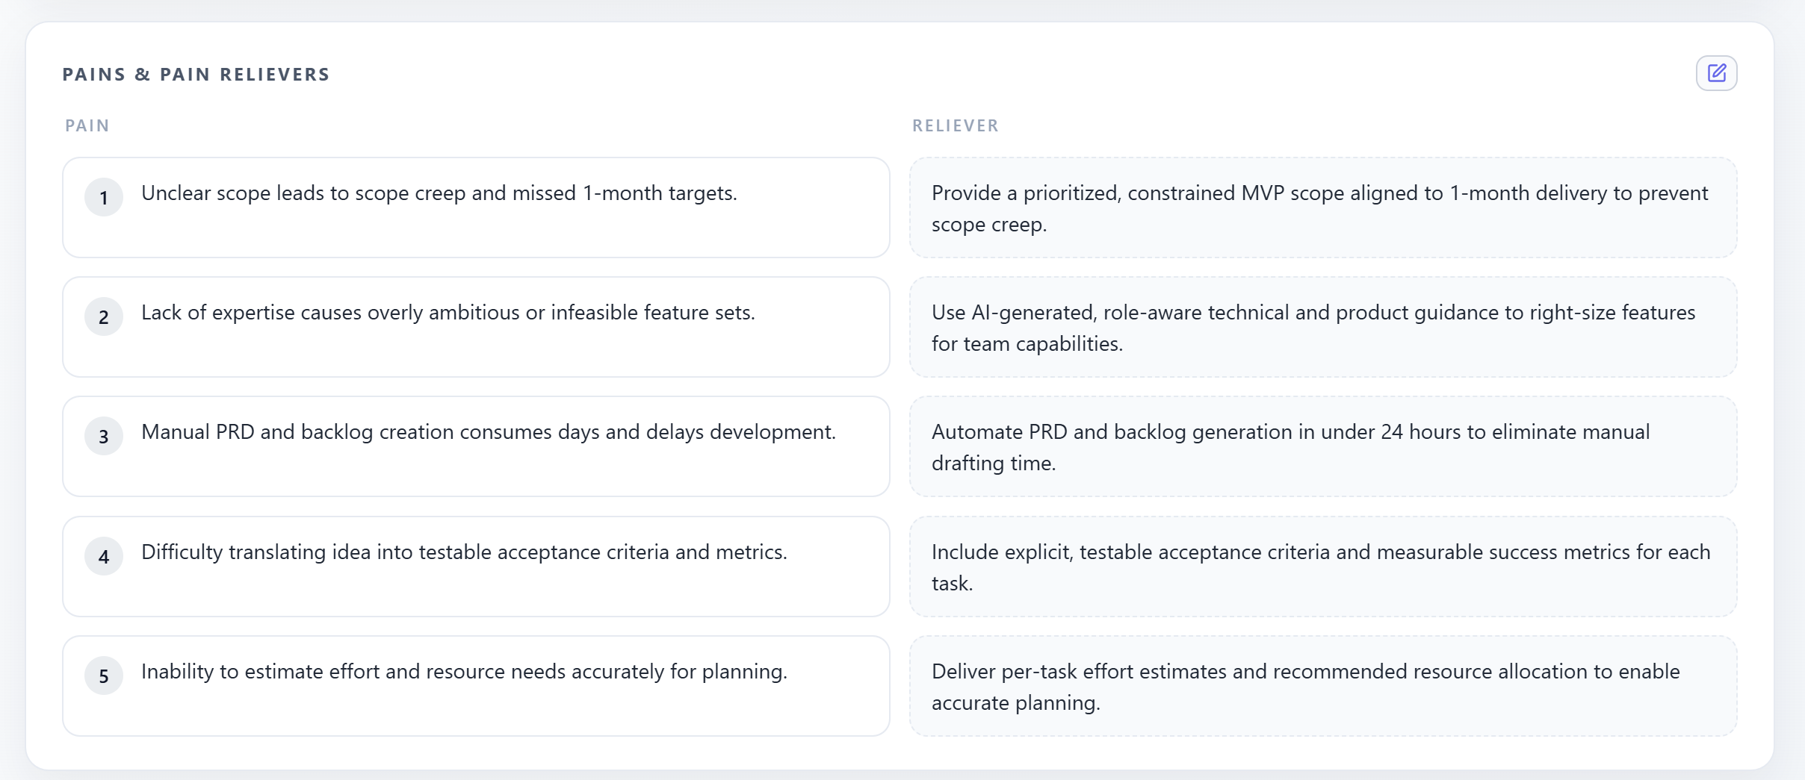Screen dimensions: 1805x780
Task: Click the number 1 badge
Action: pos(104,198)
